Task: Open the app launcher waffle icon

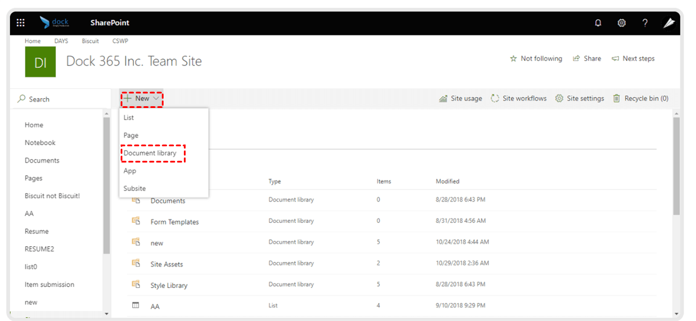Action: coord(21,23)
